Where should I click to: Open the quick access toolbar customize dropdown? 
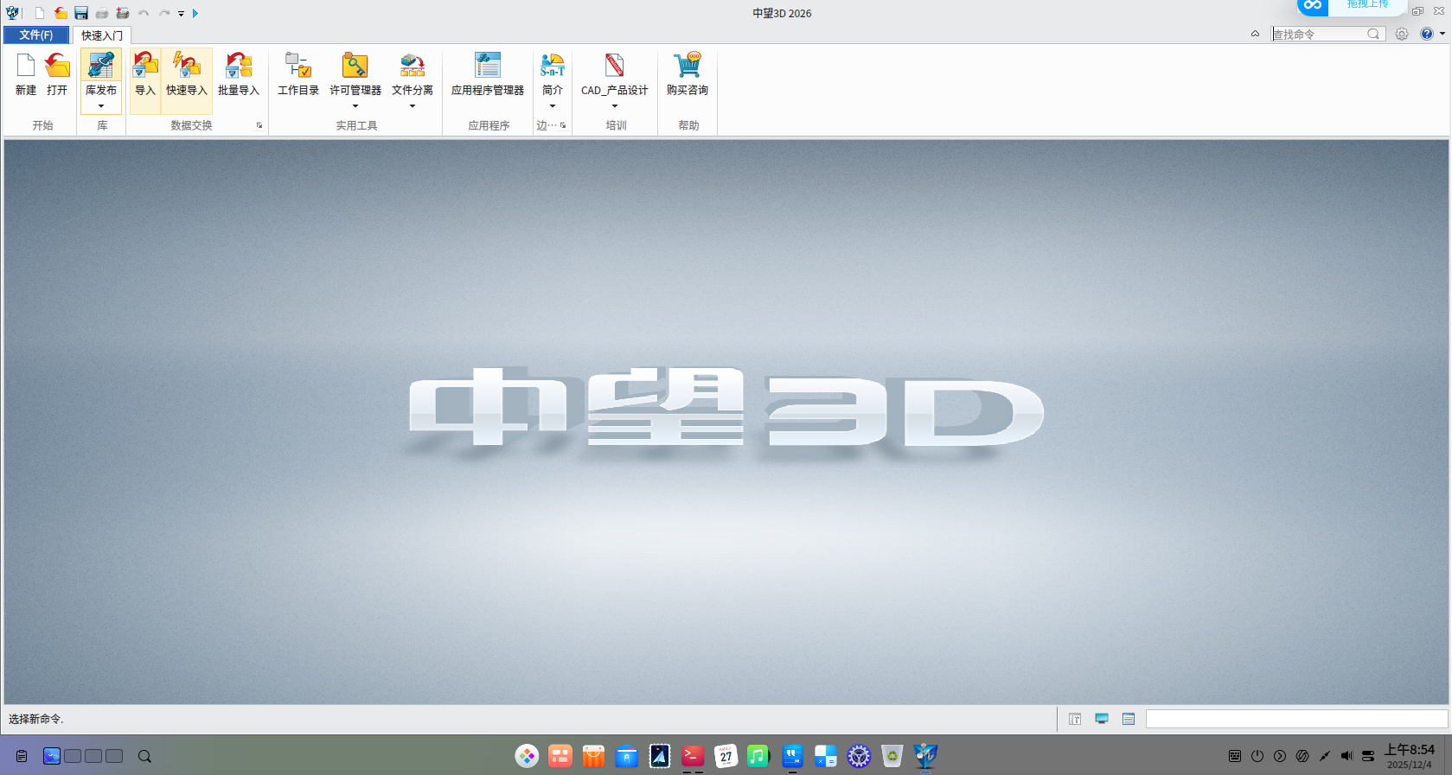(182, 14)
